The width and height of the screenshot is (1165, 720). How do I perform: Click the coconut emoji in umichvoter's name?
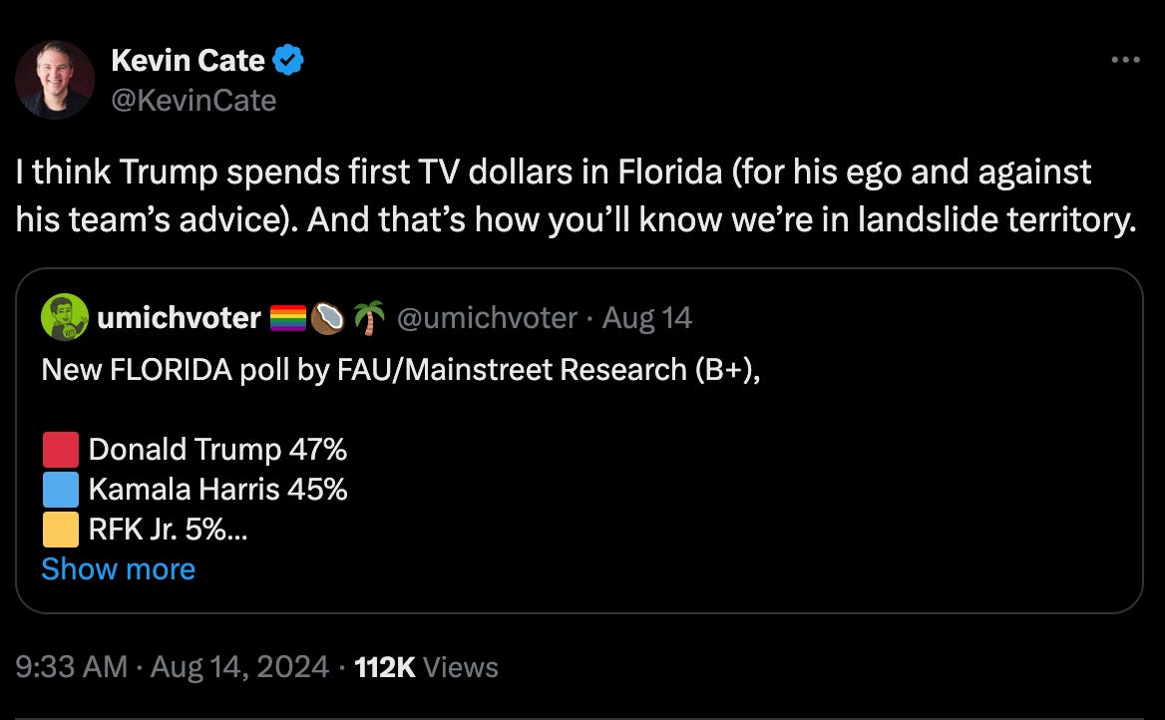coord(326,316)
